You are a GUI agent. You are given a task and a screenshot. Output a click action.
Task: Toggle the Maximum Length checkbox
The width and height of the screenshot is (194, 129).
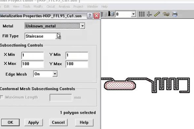point(2,97)
